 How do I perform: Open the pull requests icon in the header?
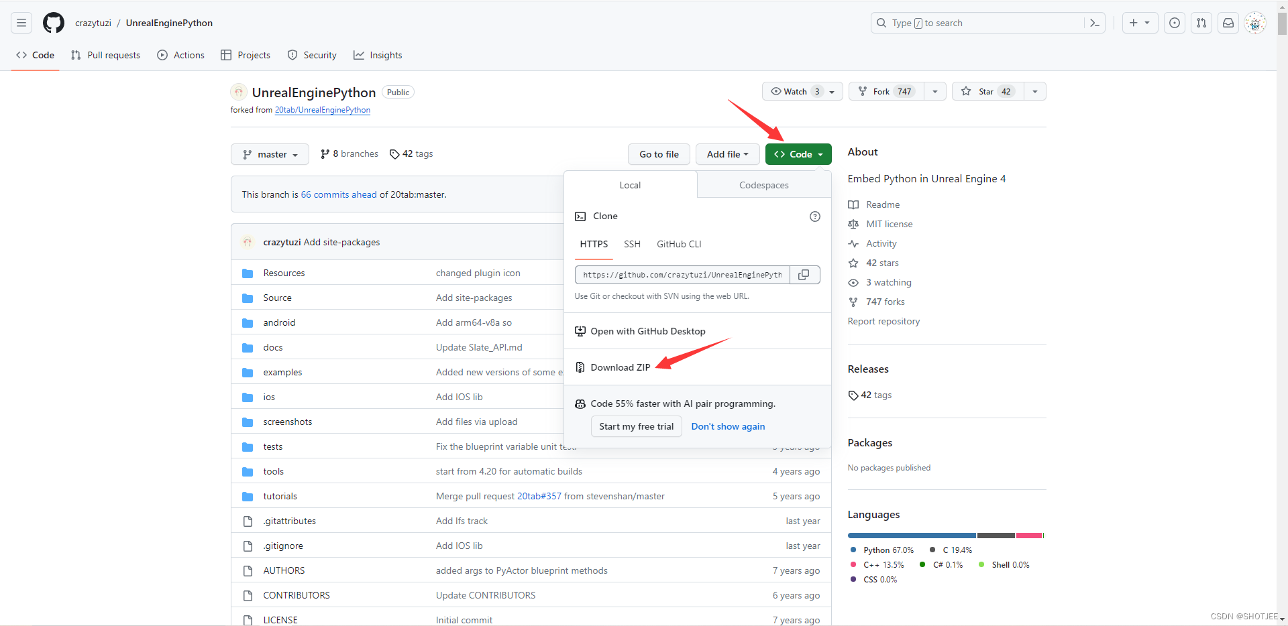[1201, 23]
